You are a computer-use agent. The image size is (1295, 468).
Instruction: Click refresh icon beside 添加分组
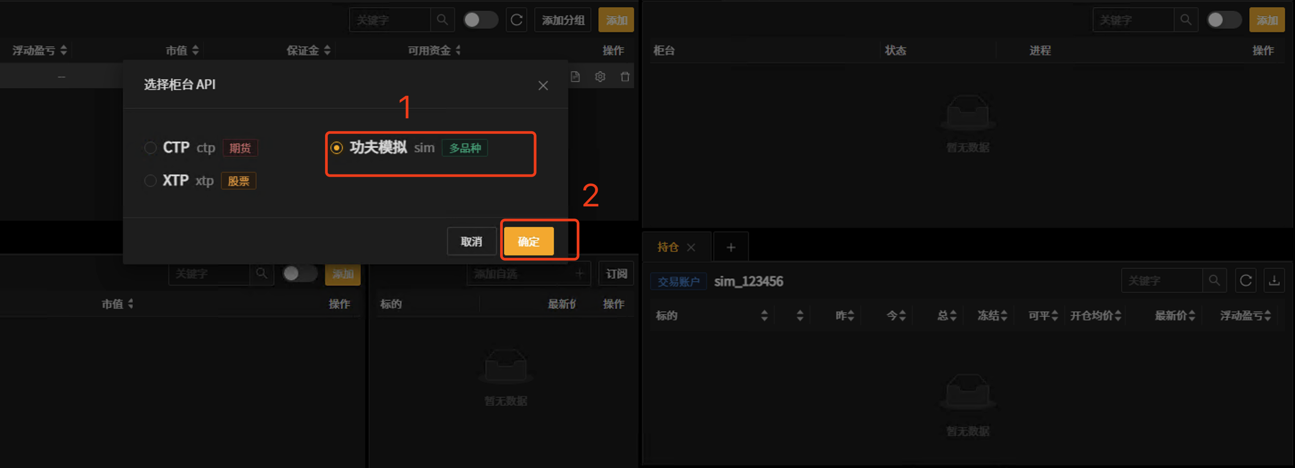click(x=516, y=20)
